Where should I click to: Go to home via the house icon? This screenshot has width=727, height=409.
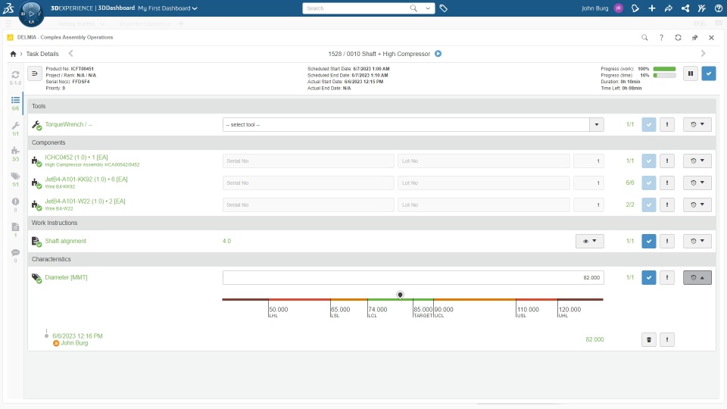point(13,54)
